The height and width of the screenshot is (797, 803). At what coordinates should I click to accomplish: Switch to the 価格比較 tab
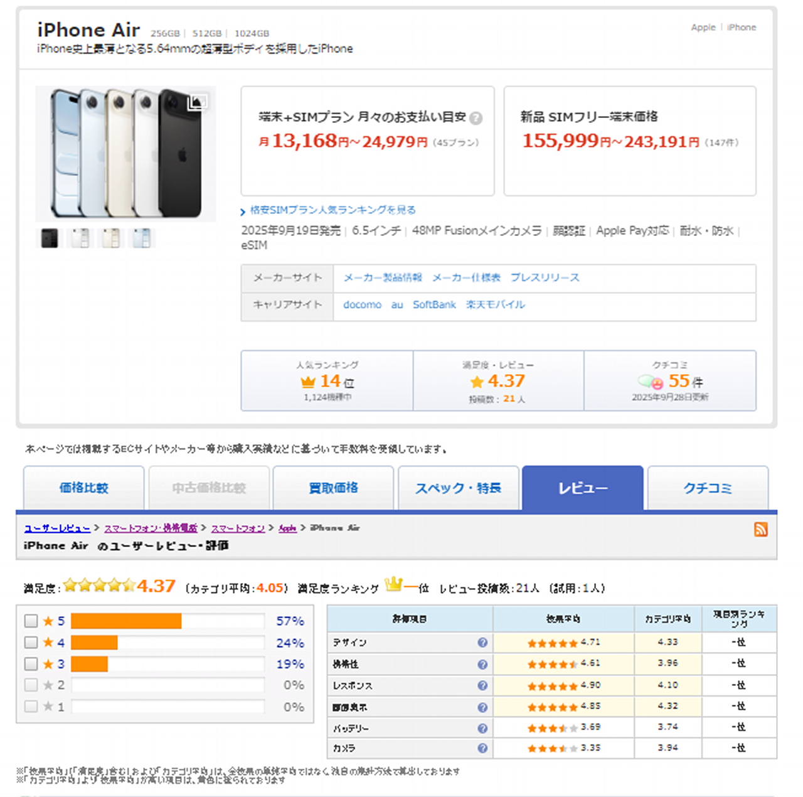click(83, 488)
